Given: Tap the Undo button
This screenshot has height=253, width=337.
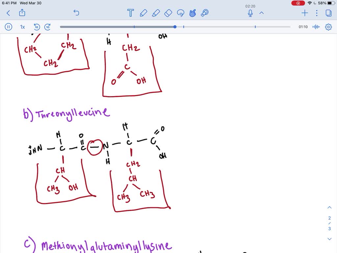Looking at the screenshot, I should coord(76,13).
